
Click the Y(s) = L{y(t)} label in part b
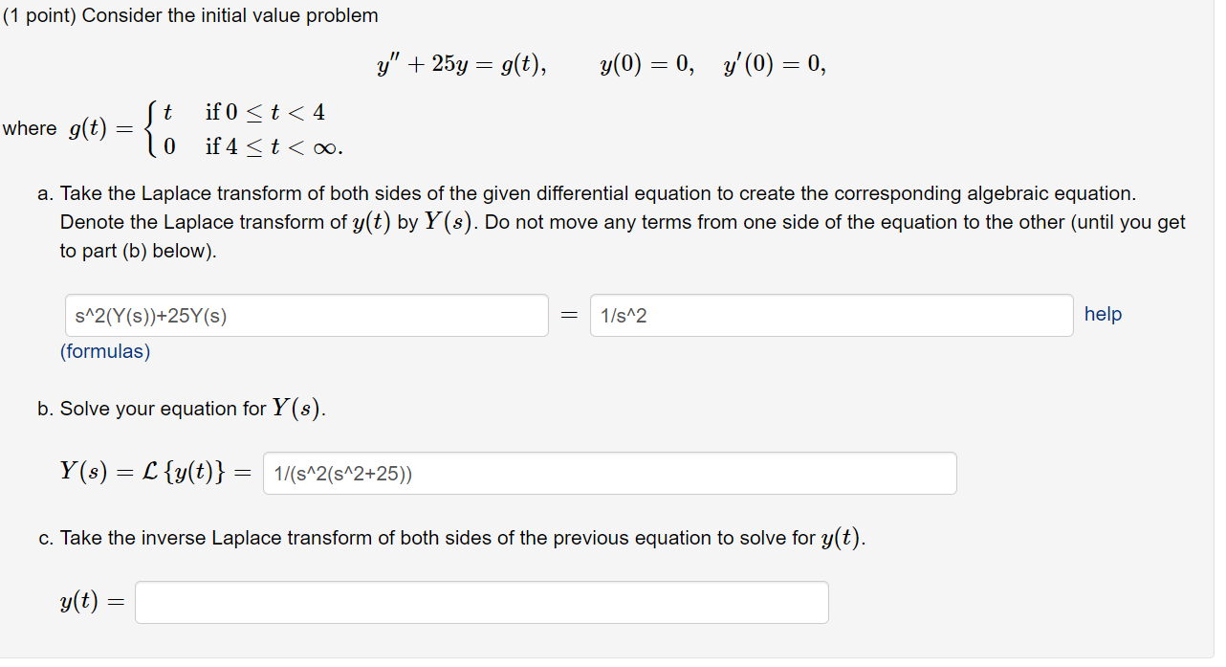pos(155,471)
